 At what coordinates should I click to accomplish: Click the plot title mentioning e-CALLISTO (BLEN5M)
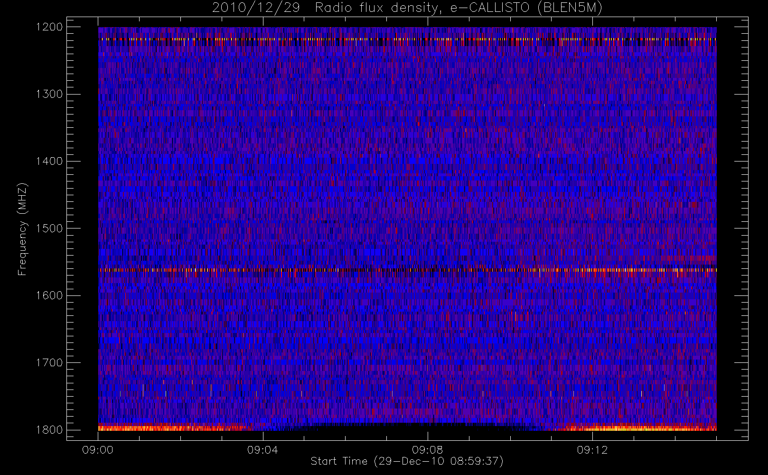(x=407, y=8)
